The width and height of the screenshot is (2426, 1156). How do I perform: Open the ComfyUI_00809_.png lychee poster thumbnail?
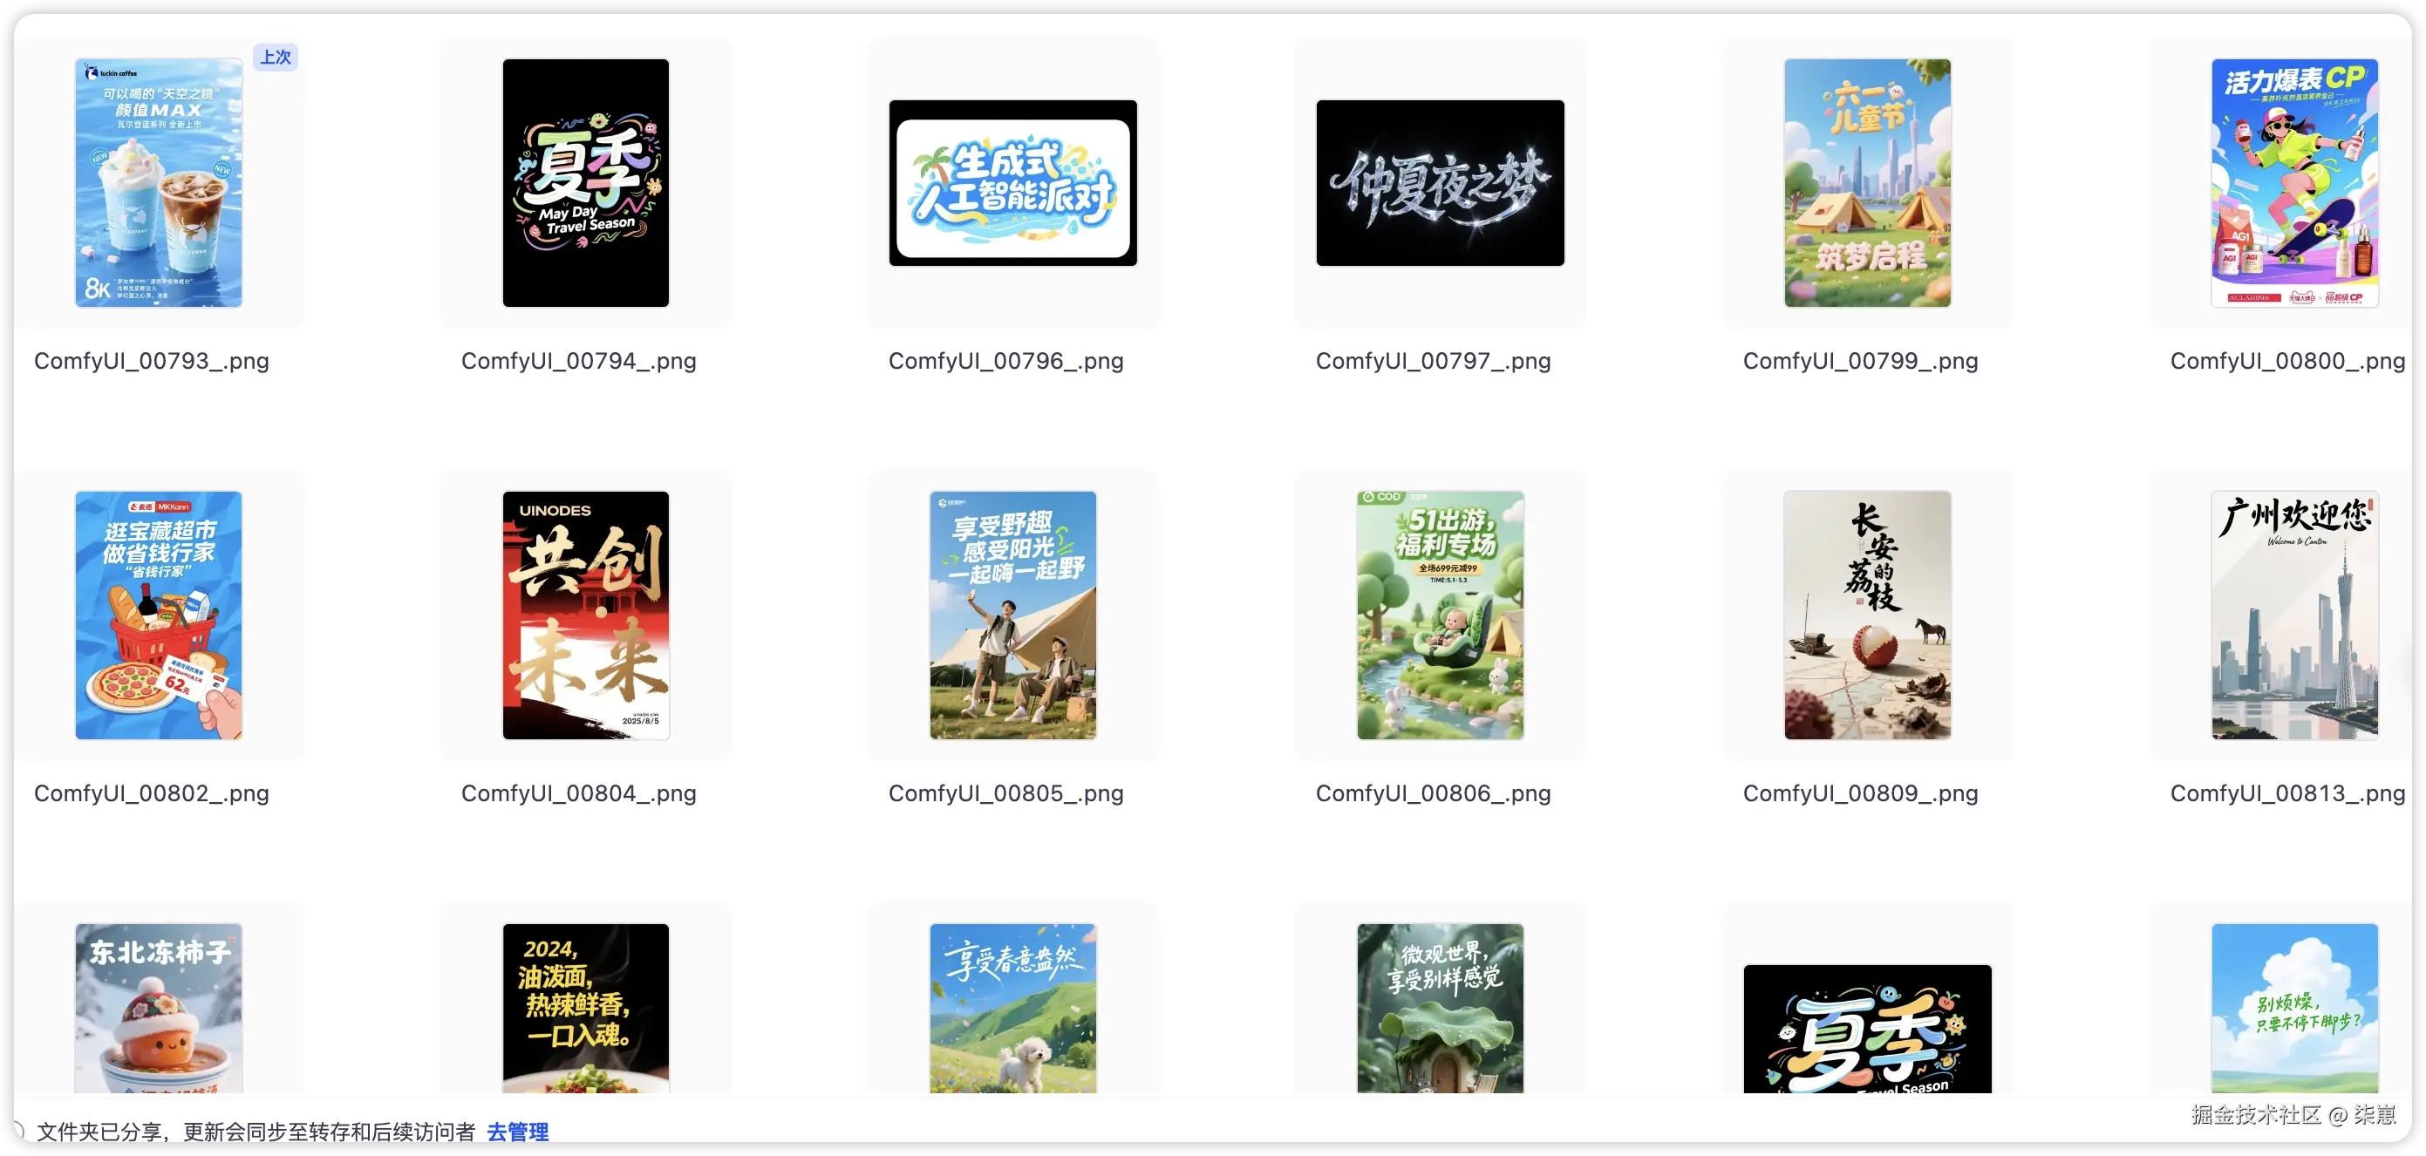[1866, 615]
